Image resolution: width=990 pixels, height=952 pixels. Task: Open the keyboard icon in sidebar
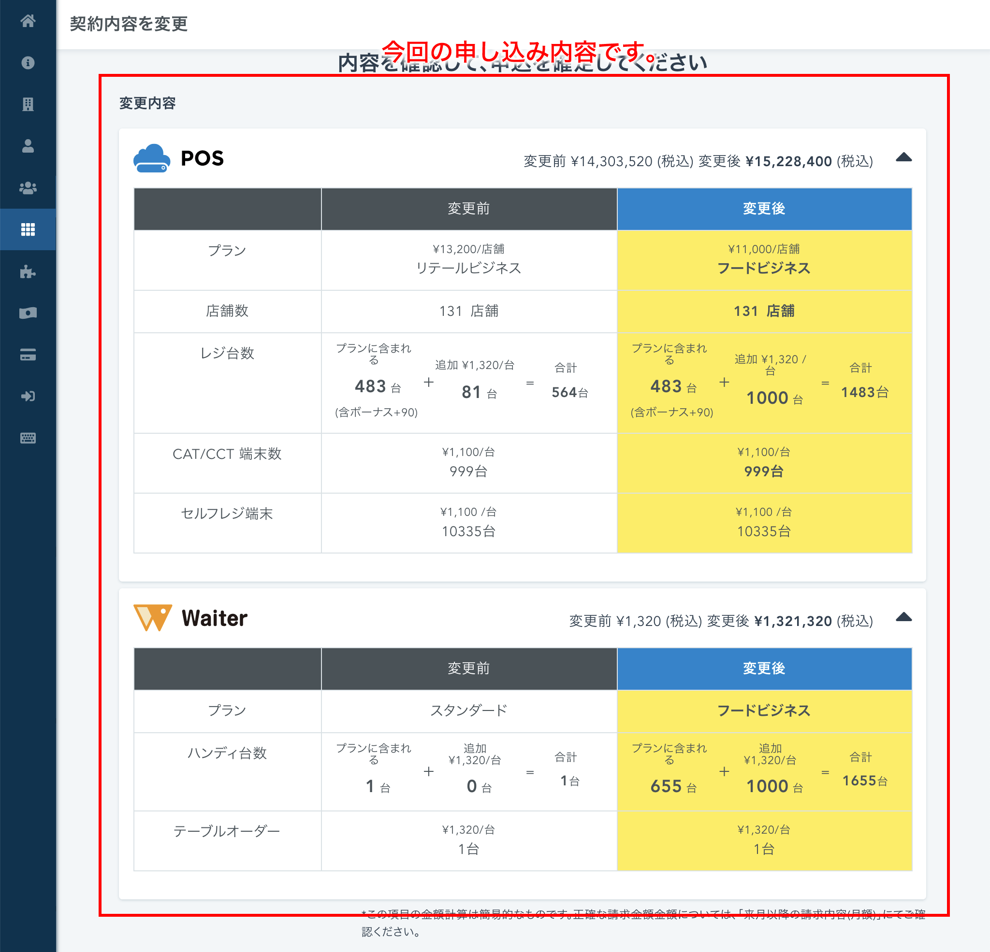(x=28, y=438)
